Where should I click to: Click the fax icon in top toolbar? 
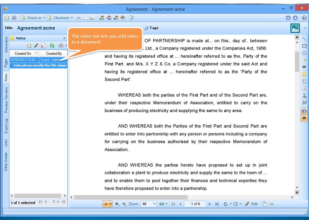click(x=93, y=18)
